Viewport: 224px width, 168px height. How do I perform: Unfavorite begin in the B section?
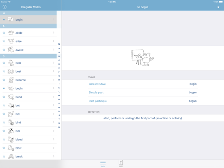tap(4, 88)
